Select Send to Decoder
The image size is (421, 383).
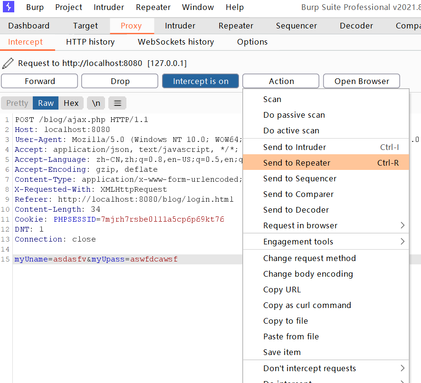tap(326, 210)
